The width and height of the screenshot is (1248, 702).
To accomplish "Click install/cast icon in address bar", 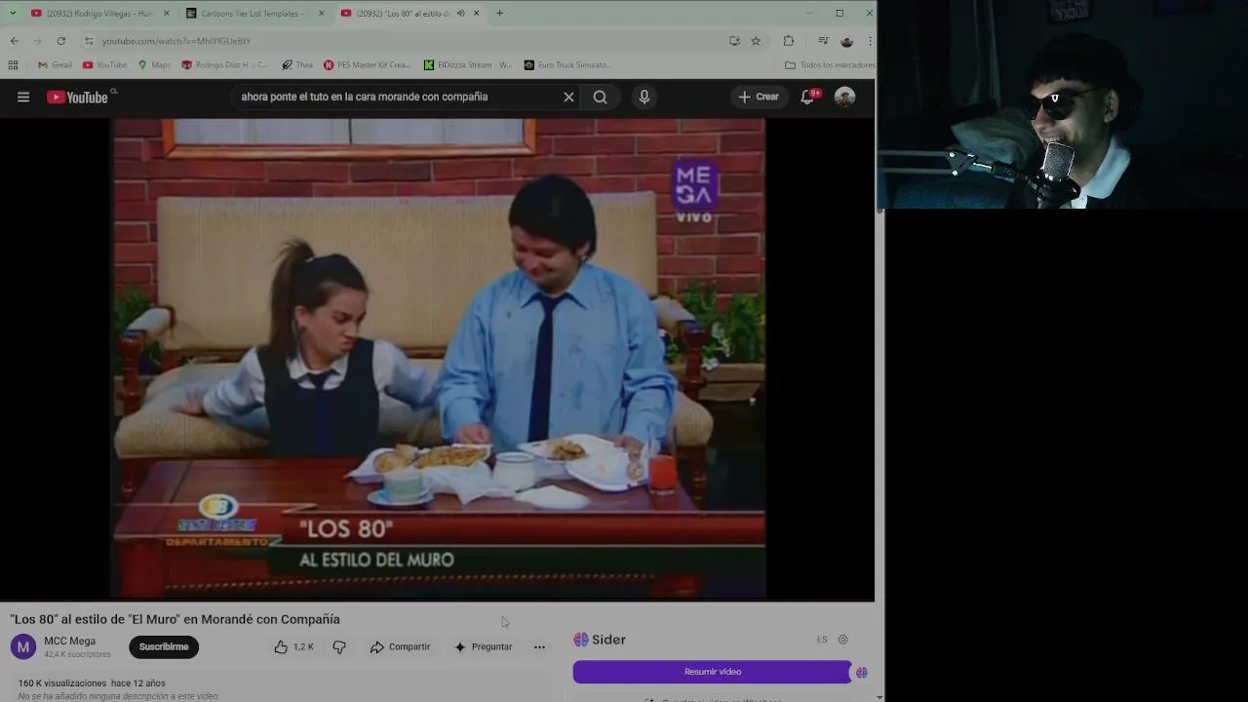I will (734, 41).
